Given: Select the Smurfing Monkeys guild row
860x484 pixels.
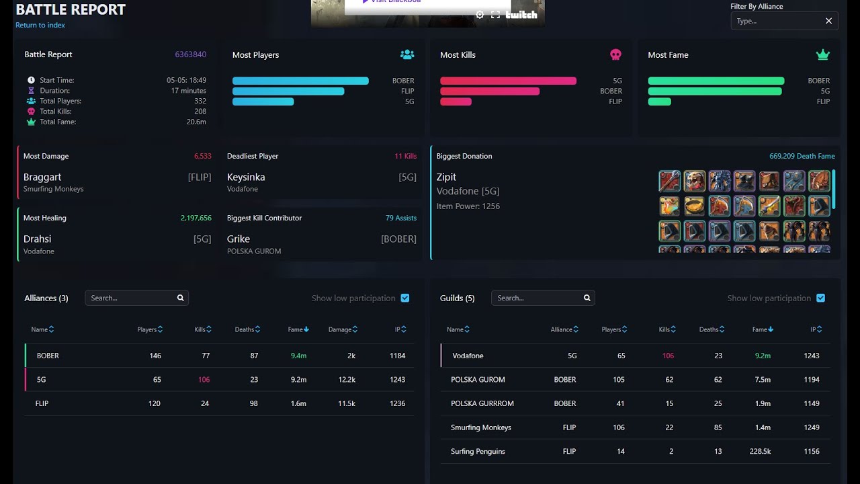Looking at the screenshot, I should pos(635,428).
